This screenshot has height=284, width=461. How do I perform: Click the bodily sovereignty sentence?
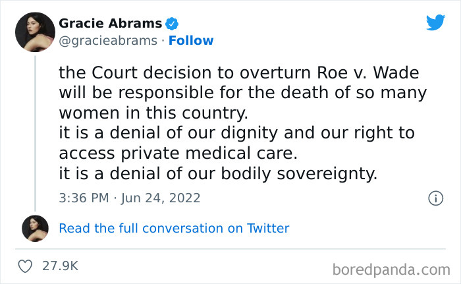(217, 174)
